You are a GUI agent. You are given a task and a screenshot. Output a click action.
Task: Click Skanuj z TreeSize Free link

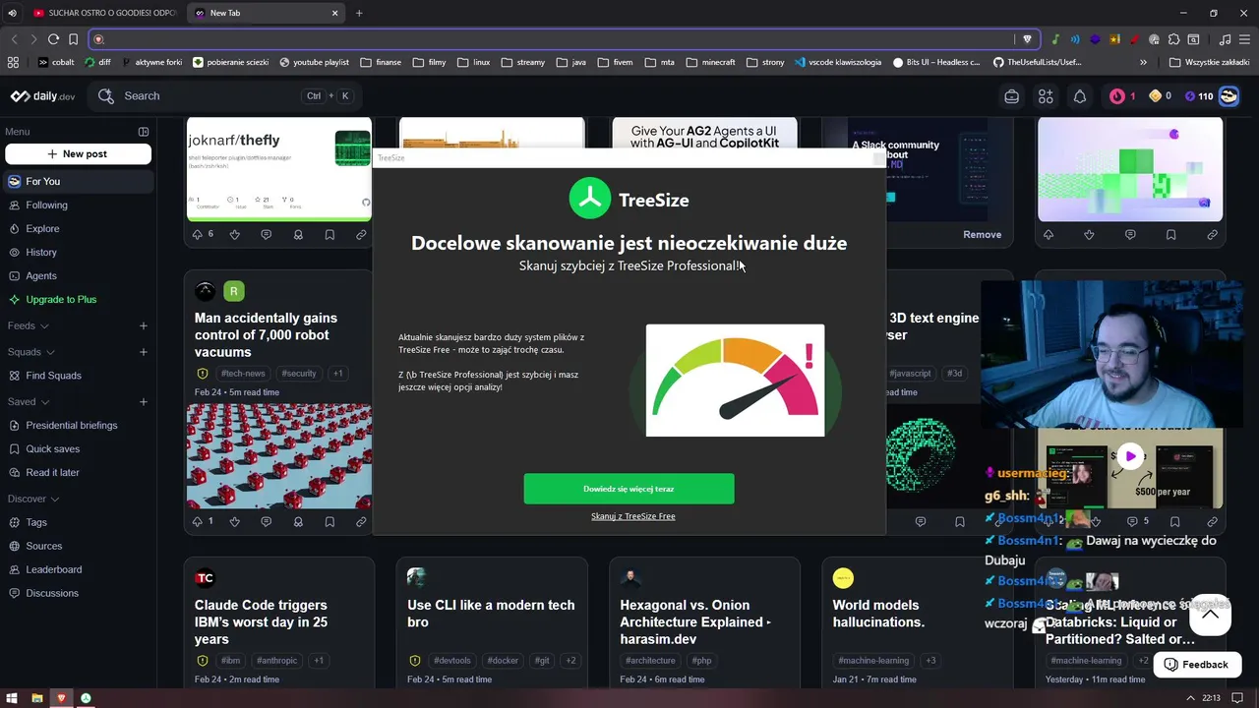[633, 516]
